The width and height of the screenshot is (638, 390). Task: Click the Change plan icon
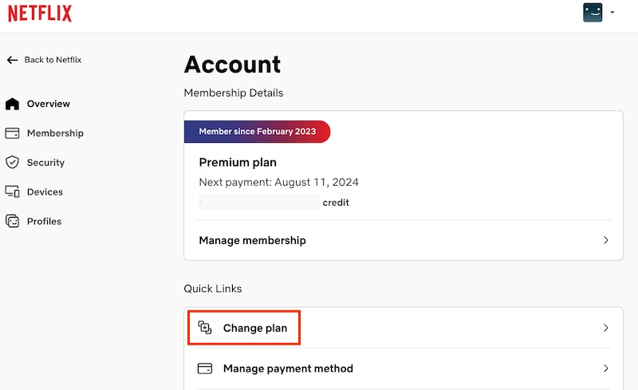(205, 327)
